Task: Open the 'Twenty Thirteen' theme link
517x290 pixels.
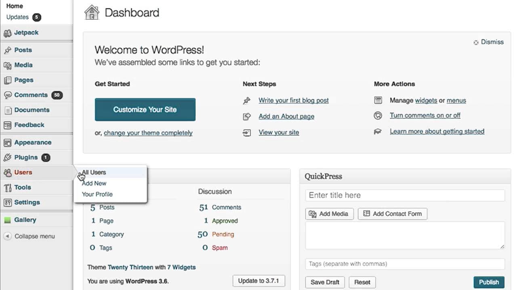Action: [130, 267]
